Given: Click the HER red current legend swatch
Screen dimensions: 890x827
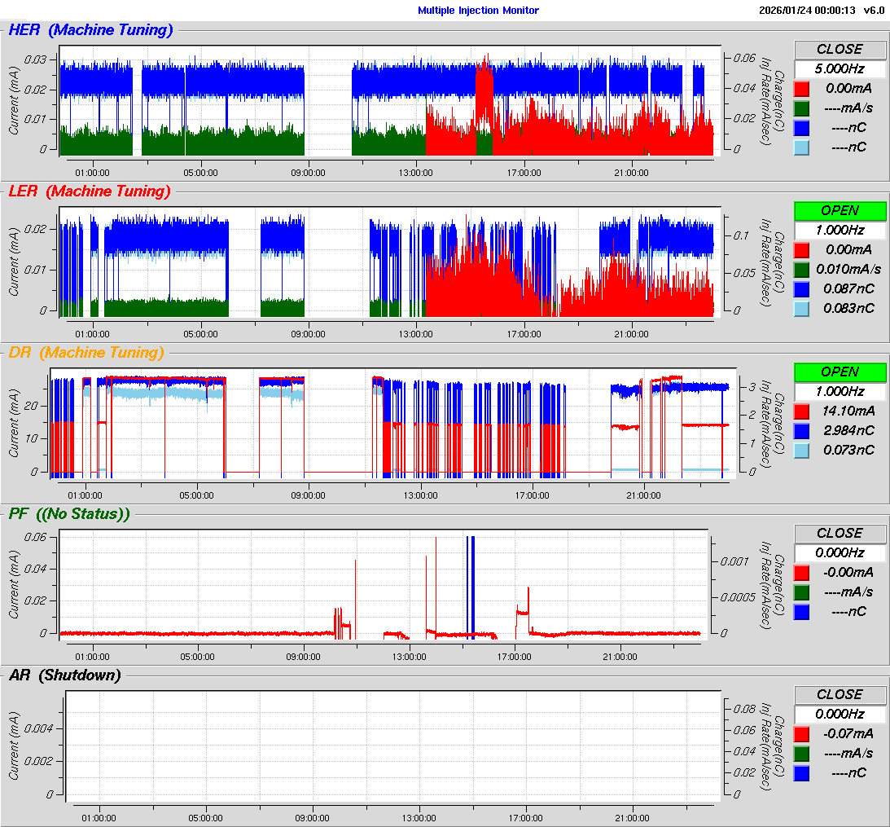Looking at the screenshot, I should point(801,89).
